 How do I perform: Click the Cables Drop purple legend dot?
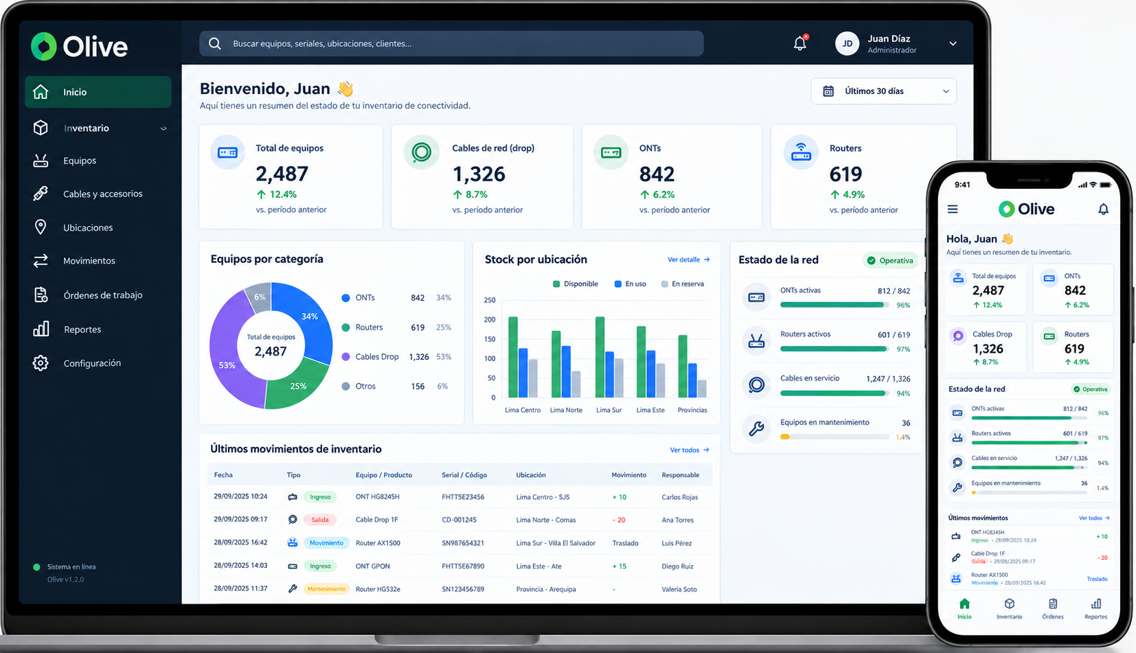coord(345,357)
